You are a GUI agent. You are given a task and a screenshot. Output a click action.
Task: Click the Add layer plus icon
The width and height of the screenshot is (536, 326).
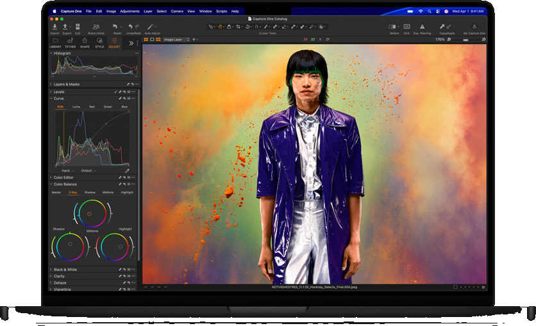click(x=194, y=40)
